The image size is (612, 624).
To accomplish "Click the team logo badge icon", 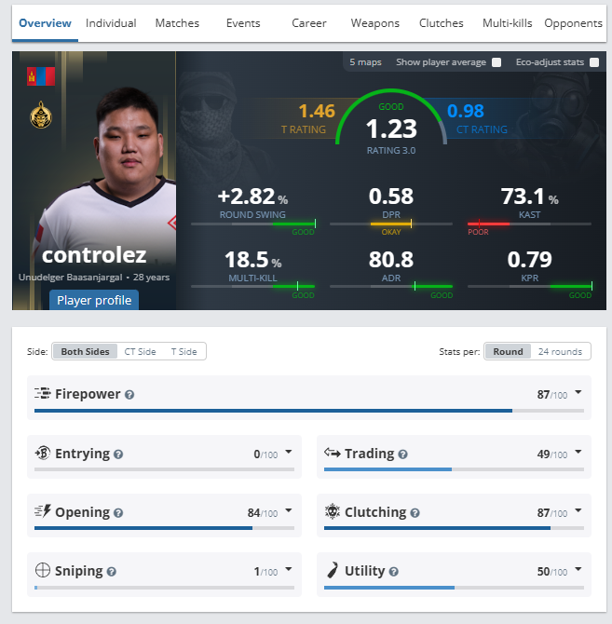I will point(41,115).
